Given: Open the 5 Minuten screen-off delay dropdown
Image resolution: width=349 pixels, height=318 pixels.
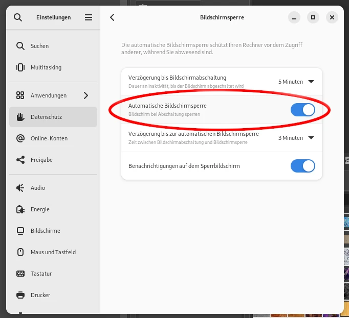Looking at the screenshot, I should [296, 82].
